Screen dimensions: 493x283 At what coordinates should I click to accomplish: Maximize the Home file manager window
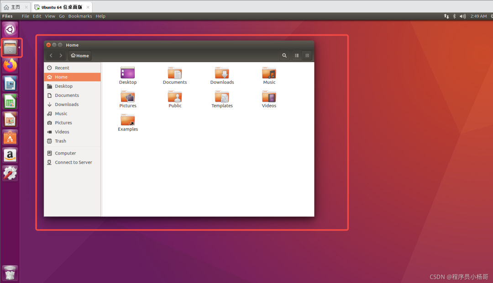point(60,45)
